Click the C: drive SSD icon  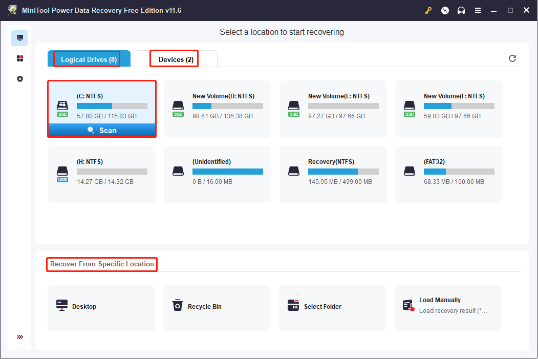(62, 109)
